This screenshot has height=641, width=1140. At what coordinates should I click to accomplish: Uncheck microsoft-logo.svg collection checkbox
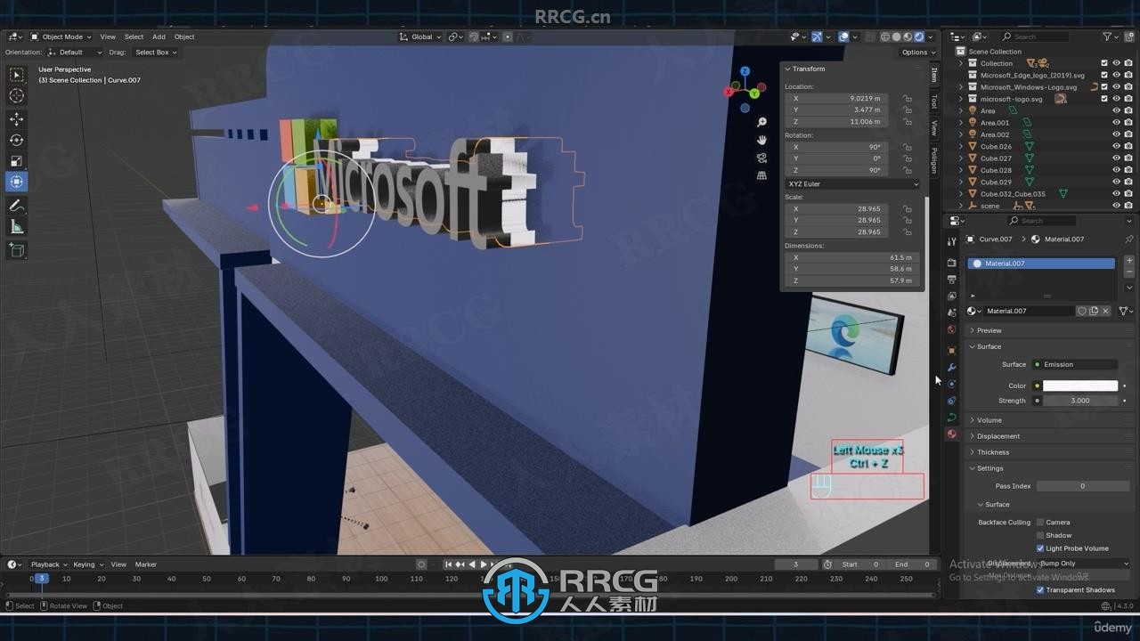click(1104, 99)
